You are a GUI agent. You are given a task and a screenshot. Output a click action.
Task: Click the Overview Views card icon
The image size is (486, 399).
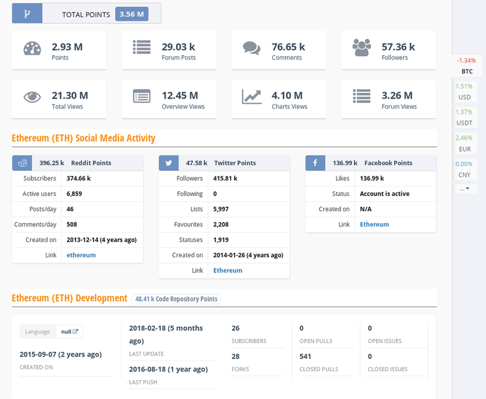(142, 97)
